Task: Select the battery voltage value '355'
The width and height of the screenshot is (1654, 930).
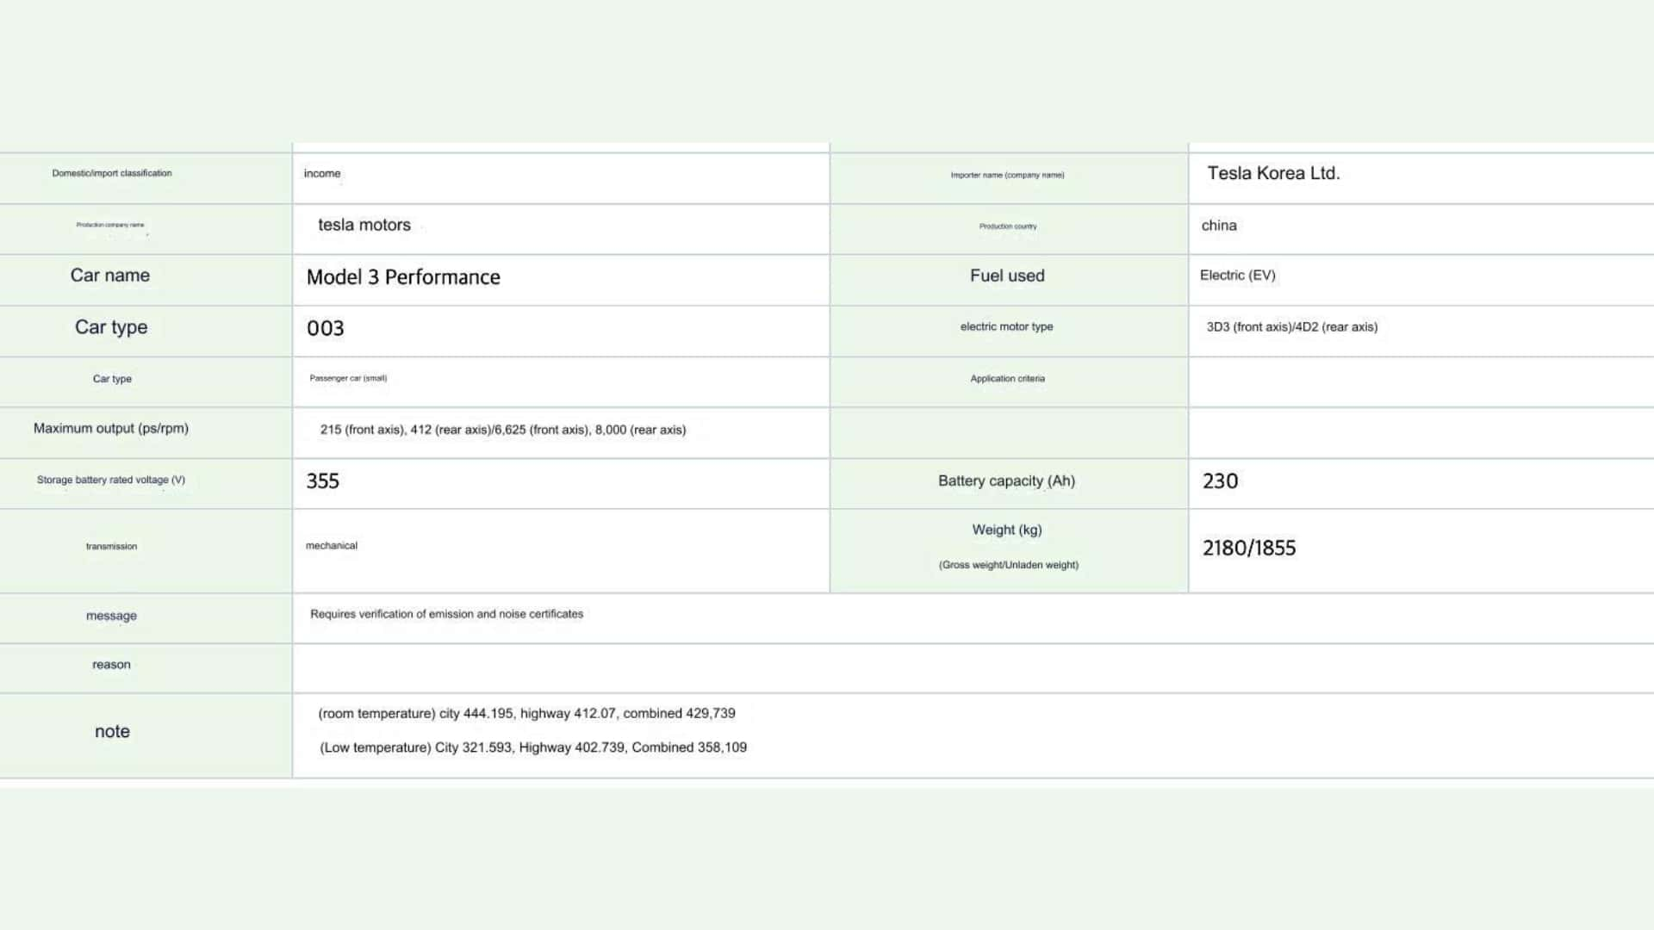Action: click(323, 481)
